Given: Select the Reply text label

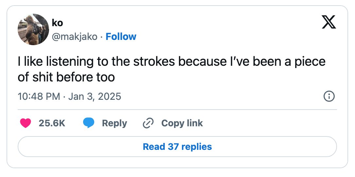Looking at the screenshot, I should coord(114,123).
